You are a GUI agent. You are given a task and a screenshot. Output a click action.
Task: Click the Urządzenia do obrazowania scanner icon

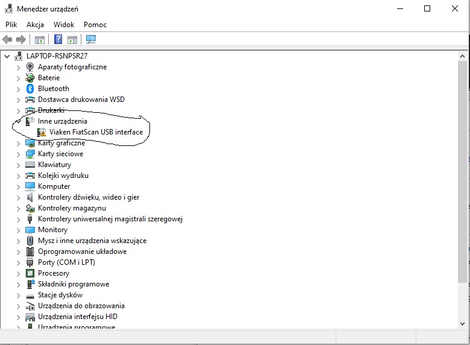pos(30,306)
